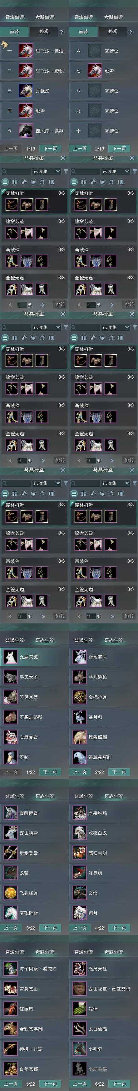This screenshot has width=138, height=1091.
Task: Click 下一页 next to 3/22
Action: (50, 928)
